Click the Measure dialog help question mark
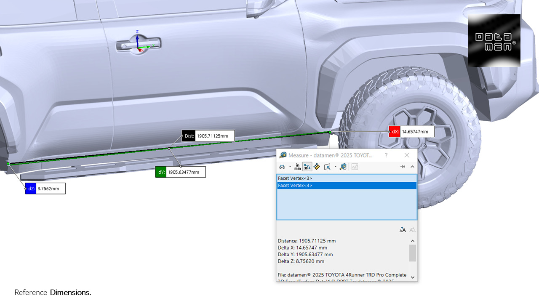The height and width of the screenshot is (303, 539). [x=386, y=155]
